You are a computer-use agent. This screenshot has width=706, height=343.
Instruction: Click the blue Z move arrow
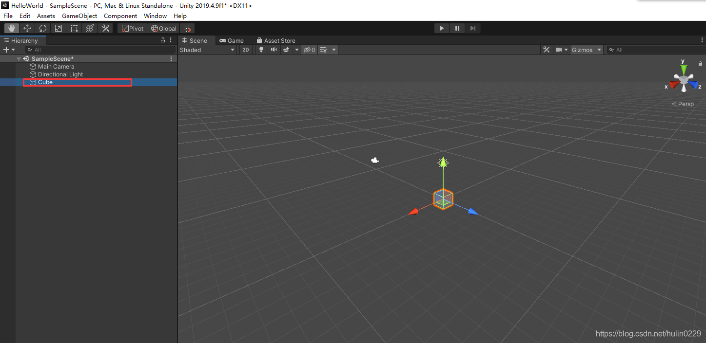pyautogui.click(x=473, y=211)
